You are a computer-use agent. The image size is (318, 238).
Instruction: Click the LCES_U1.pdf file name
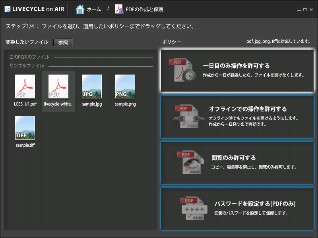(x=25, y=104)
